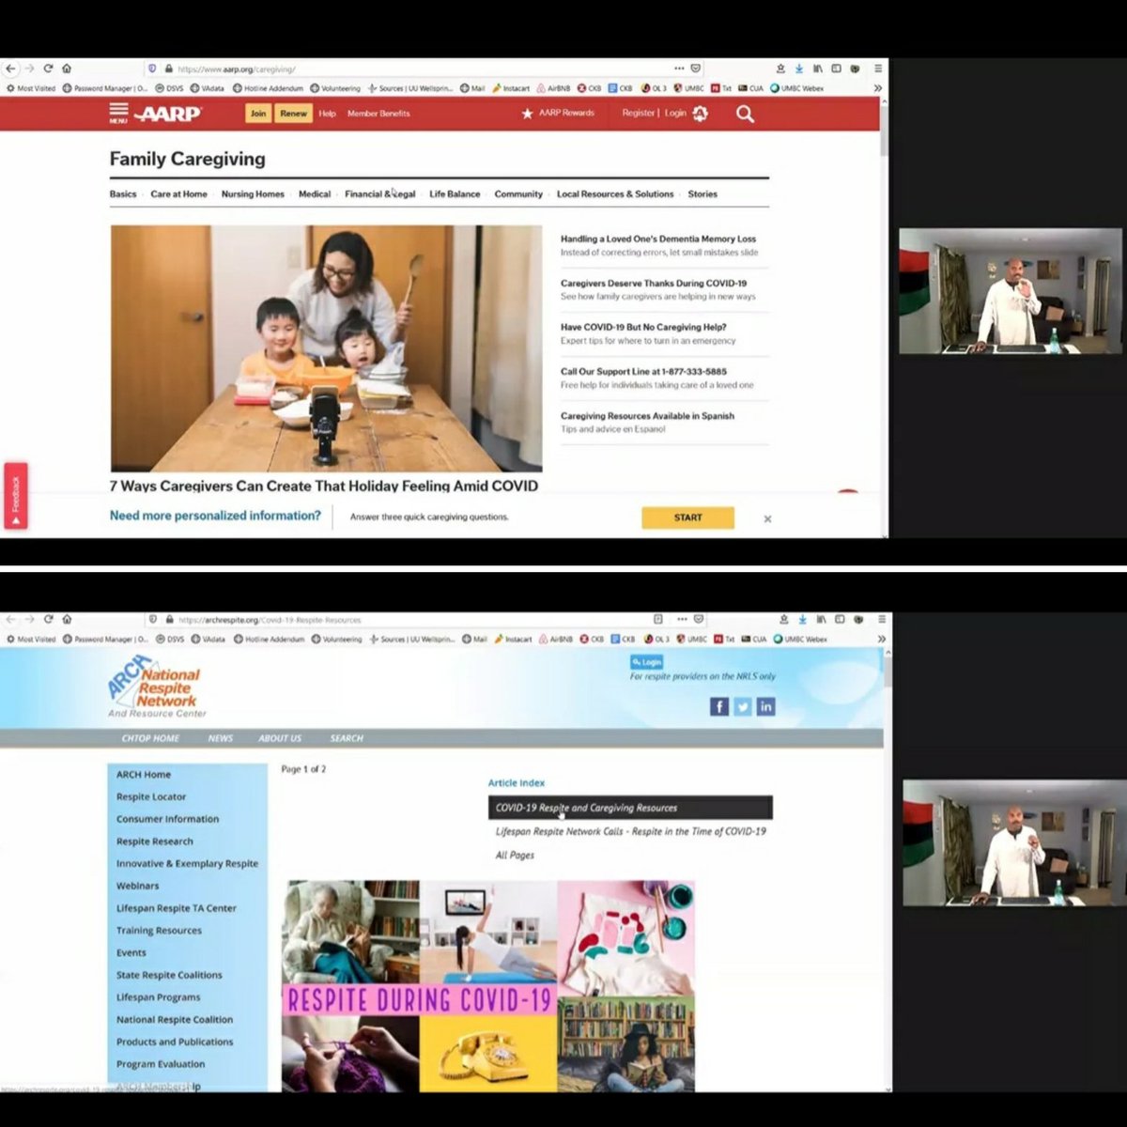Open page actions ellipsis in archrespite address bar
Image resolution: width=1127 pixels, height=1127 pixels.
[x=681, y=619]
